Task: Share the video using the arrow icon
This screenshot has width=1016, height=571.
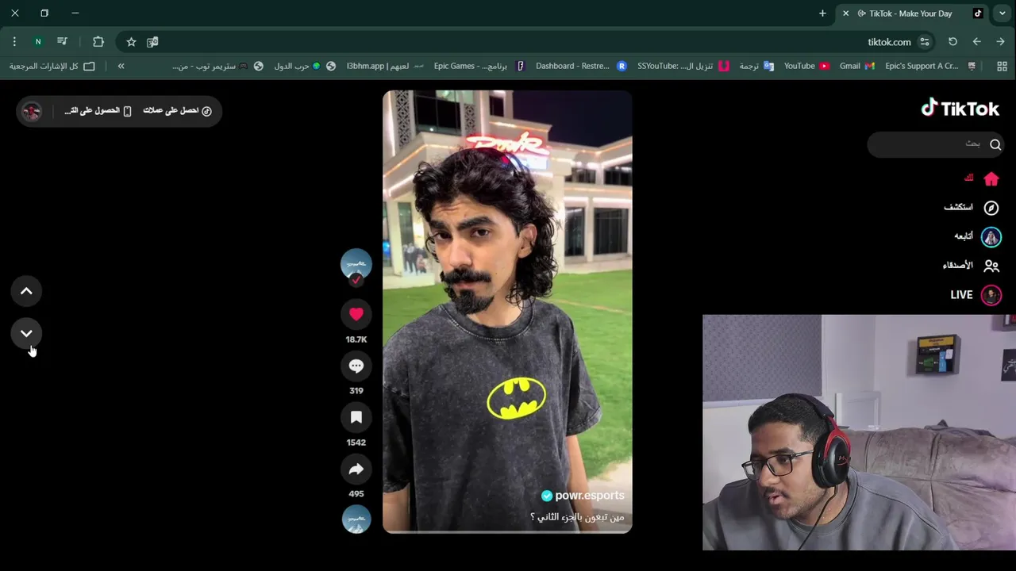Action: (x=356, y=469)
